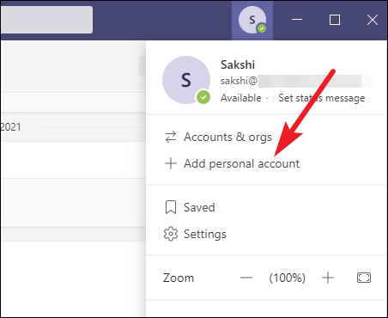Click Set status message
Screen dimensions: 388x318
[x=322, y=98]
